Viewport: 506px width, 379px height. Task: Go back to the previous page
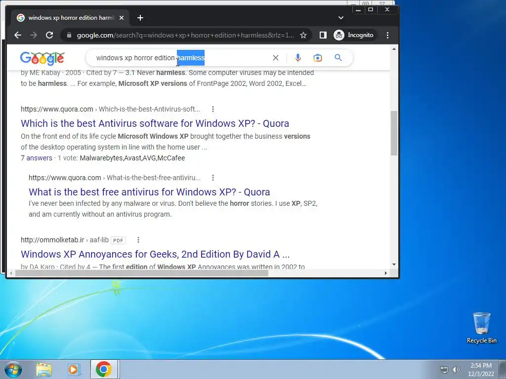click(18, 35)
